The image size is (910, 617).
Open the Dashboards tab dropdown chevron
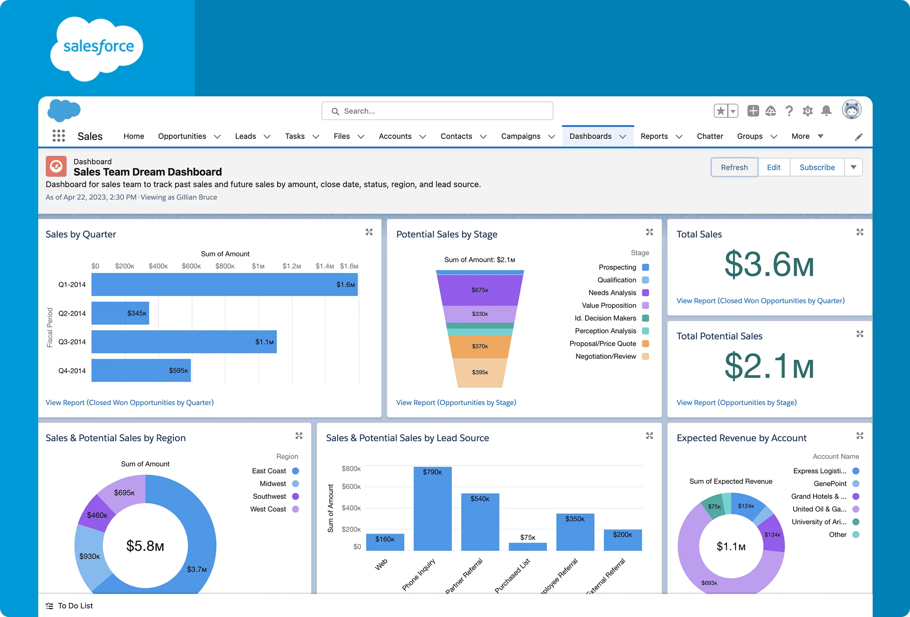pyautogui.click(x=623, y=137)
